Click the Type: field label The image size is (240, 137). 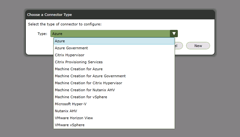42,33
